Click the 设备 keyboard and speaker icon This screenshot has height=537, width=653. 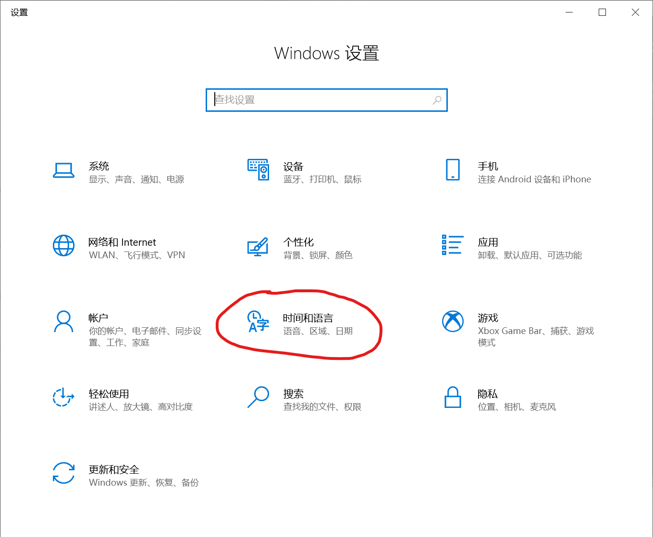click(x=258, y=170)
